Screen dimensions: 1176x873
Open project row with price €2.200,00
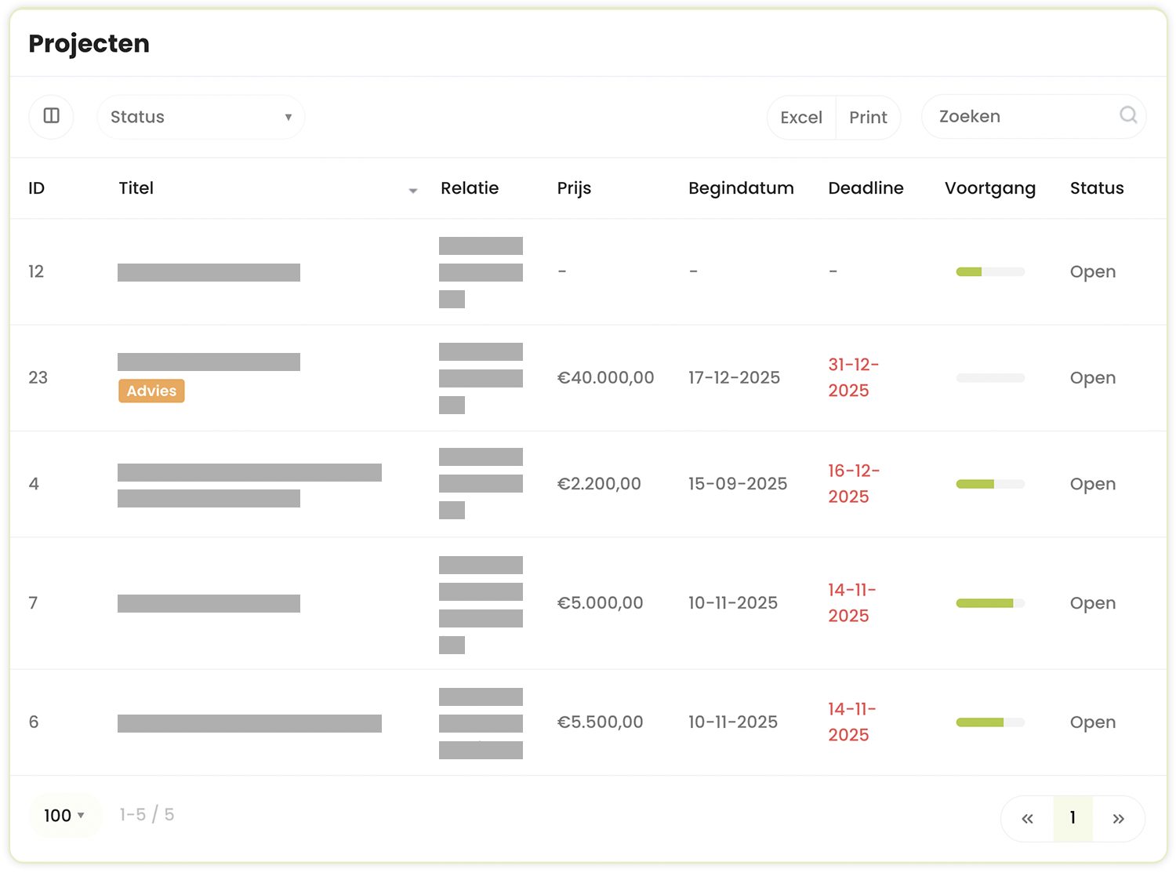click(588, 484)
